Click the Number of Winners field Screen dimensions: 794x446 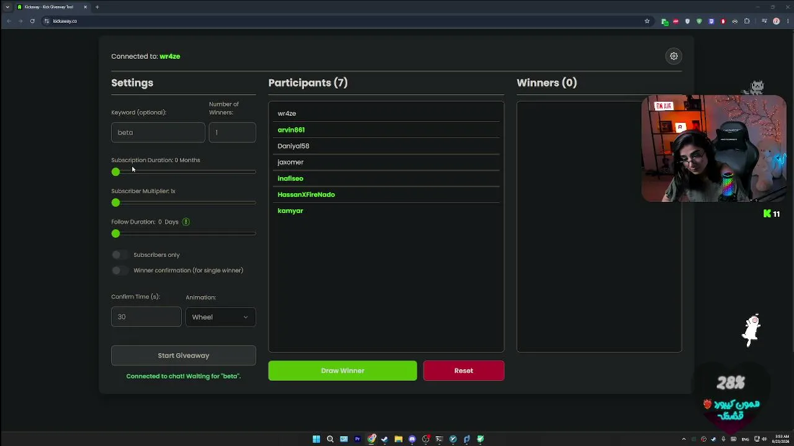[232, 132]
